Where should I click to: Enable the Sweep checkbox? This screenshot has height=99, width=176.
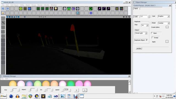click(x=153, y=38)
